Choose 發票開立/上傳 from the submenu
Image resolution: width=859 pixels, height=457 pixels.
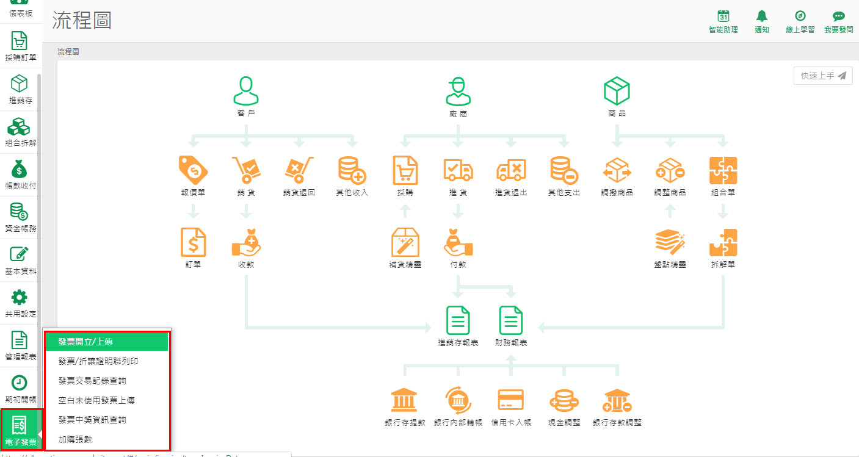click(107, 342)
